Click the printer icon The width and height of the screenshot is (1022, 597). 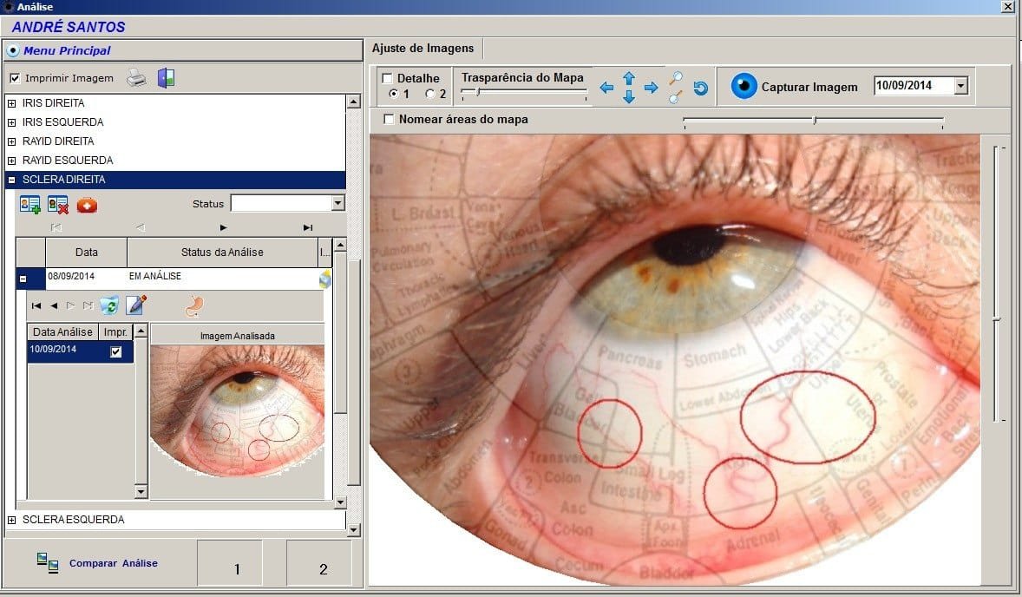click(x=137, y=78)
